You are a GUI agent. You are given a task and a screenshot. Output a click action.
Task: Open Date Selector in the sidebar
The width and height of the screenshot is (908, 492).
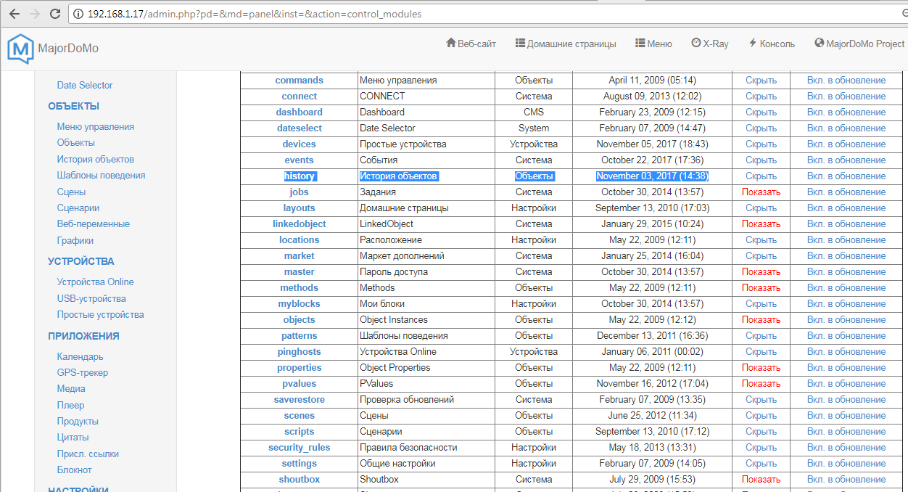(85, 85)
